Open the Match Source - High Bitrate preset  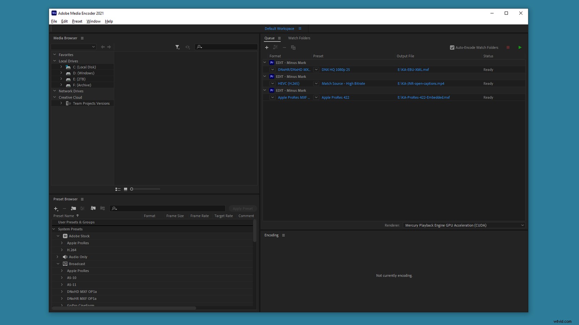(343, 83)
